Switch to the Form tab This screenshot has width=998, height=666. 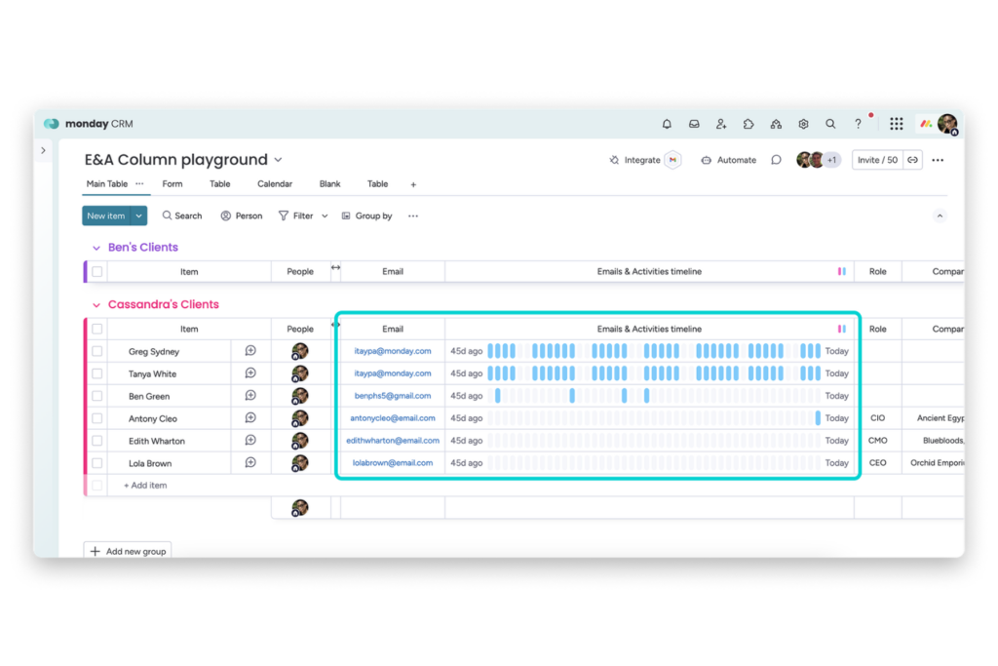click(x=172, y=183)
